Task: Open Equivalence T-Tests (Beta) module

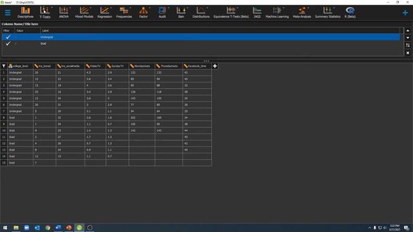Action: click(231, 12)
